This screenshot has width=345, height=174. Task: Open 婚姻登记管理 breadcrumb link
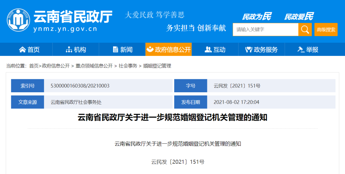[157, 66]
